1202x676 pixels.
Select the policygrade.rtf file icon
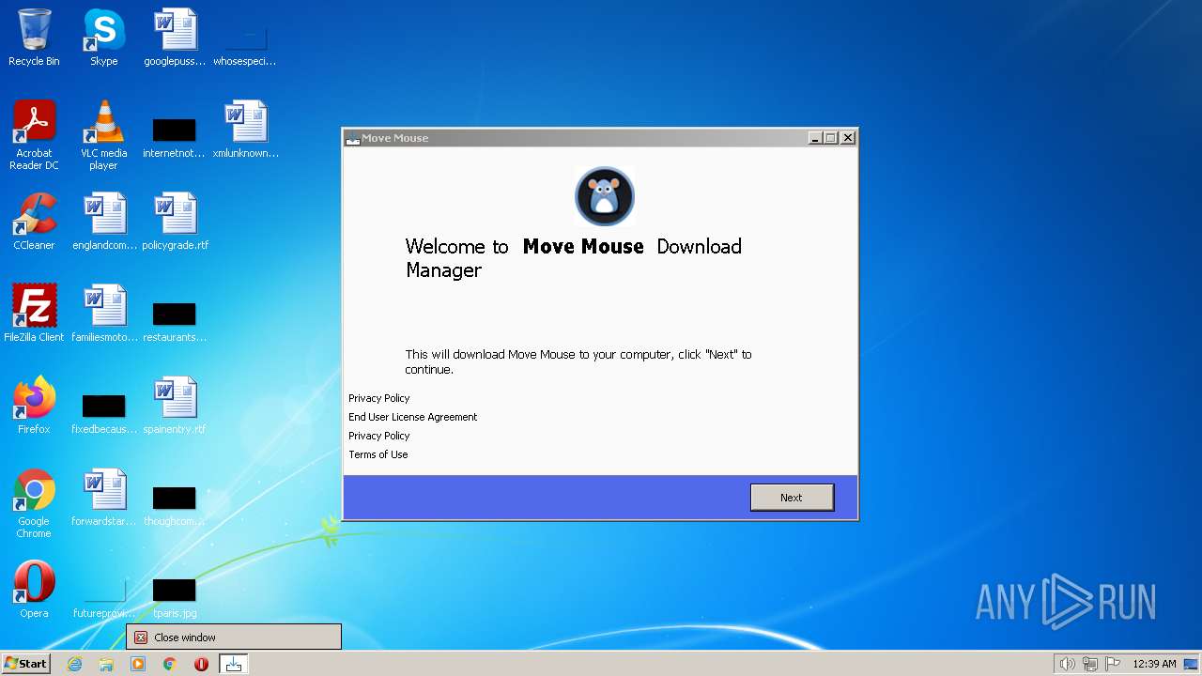click(175, 222)
